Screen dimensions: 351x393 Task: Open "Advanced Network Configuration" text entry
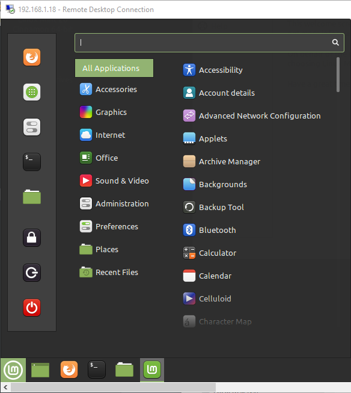pos(260,116)
